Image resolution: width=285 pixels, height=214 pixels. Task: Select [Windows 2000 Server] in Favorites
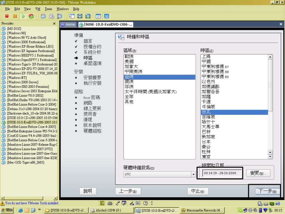pos(23,82)
